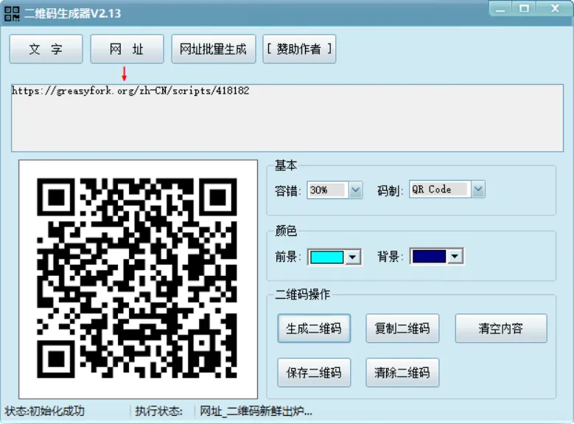Viewport: 574px width, 424px height.
Task: Focus the URL text input area
Action: point(287,118)
